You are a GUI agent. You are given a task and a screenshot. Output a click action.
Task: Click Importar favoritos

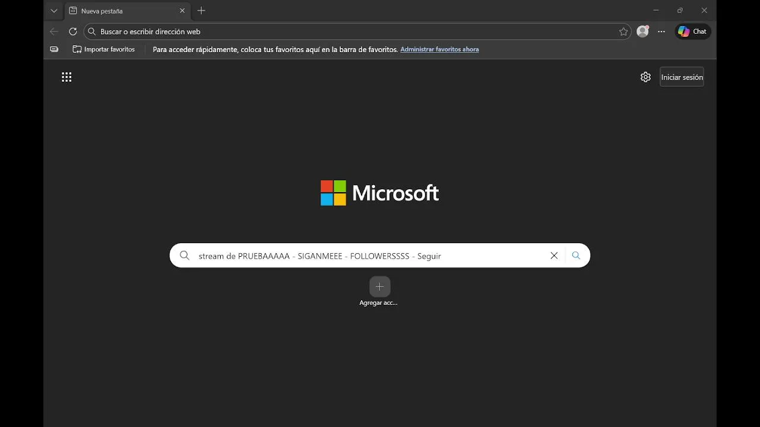[104, 49]
